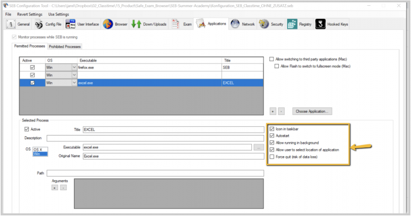Add an argument with plus button
The image size is (411, 216).
click(55, 188)
